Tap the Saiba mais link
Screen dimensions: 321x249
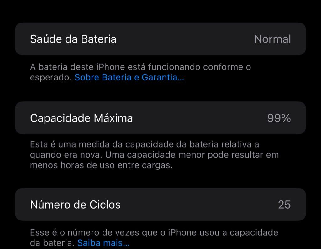point(103,243)
